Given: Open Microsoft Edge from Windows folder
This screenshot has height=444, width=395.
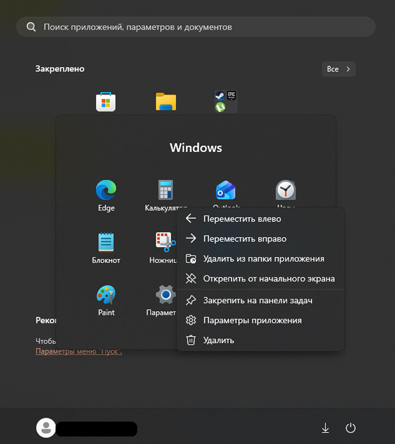Looking at the screenshot, I should click(x=106, y=190).
